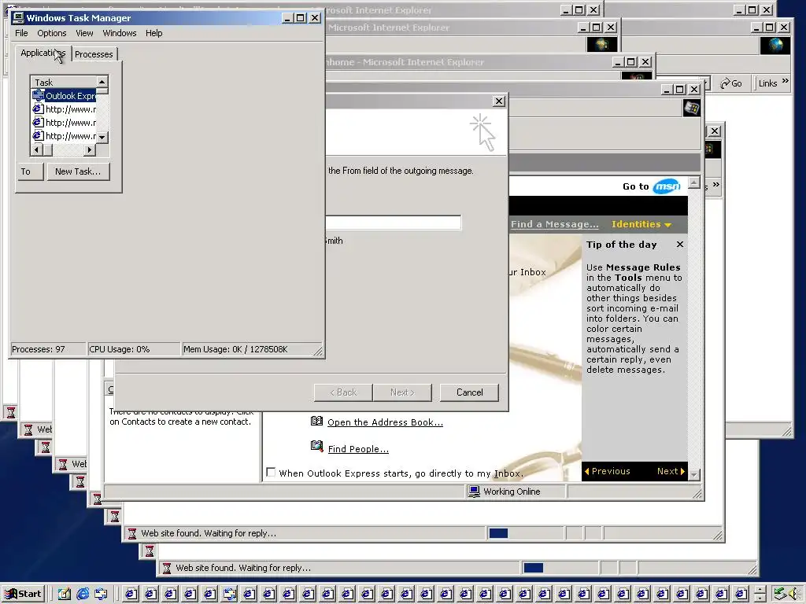Viewport: 806px width, 604px height.
Task: Activate the Outlook Express taskbar button among the IE buttons
Action: [x=229, y=595]
